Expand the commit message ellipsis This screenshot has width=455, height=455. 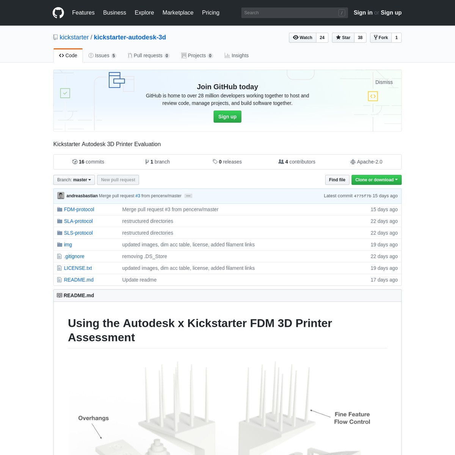pos(188,196)
